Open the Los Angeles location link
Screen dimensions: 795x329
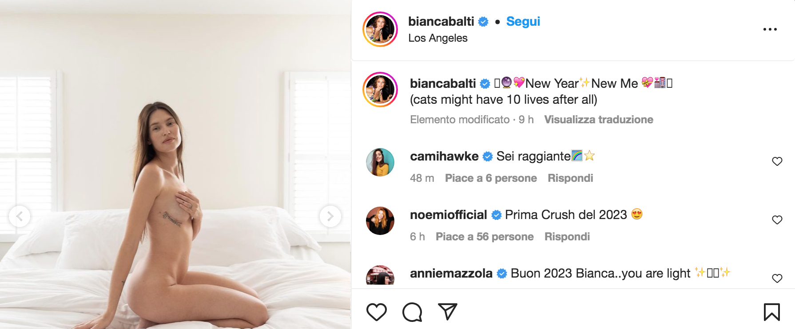click(x=437, y=38)
